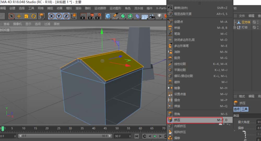This screenshot has height=141, width=261.
Task: Open the coordinate system icon beside Z
Action: click(x=74, y=16)
